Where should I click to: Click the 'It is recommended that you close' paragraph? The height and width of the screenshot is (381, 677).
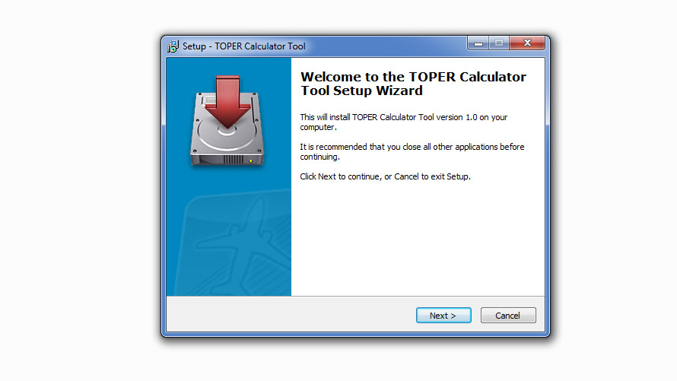tap(412, 151)
